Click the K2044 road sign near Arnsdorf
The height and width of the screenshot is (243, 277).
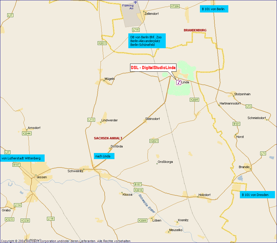[27, 134]
